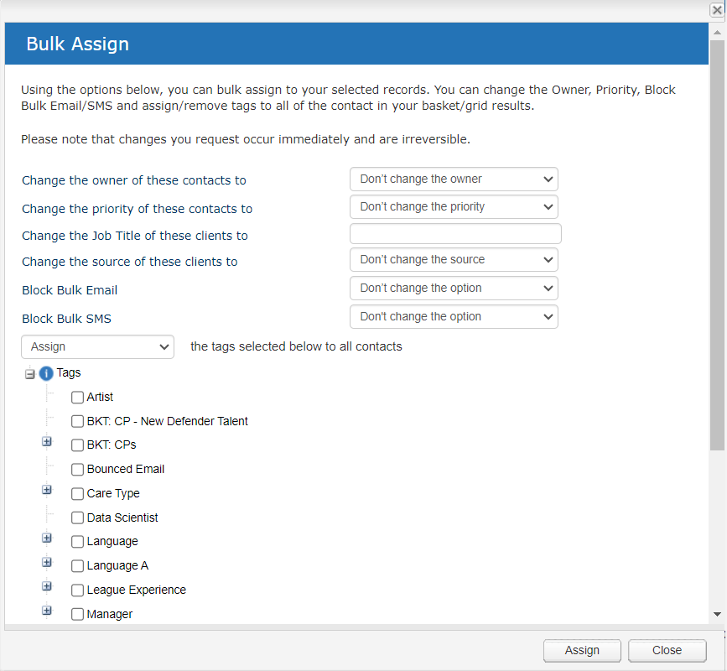Open the Block Bulk SMS option dropdown

coord(454,317)
